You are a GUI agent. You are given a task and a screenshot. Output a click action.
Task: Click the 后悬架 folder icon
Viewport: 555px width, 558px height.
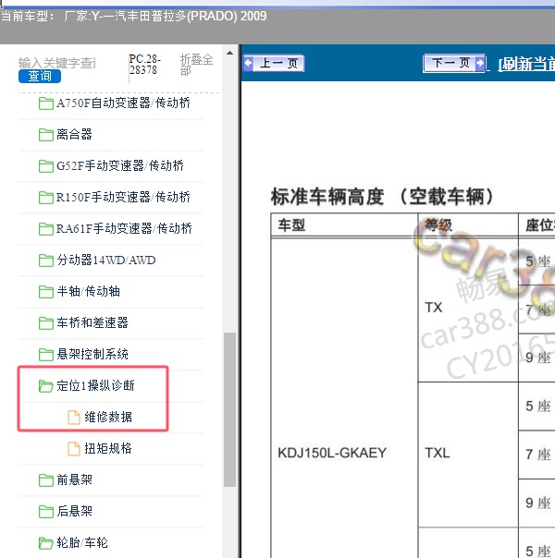(x=46, y=512)
